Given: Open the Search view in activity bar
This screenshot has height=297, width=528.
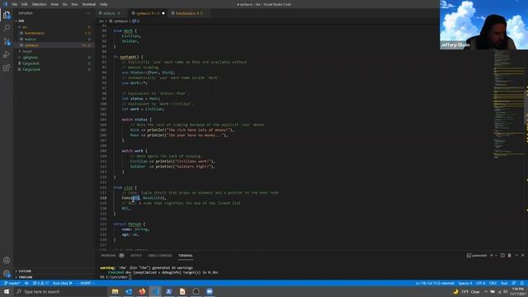Looking at the screenshot, I should coord(7,28).
